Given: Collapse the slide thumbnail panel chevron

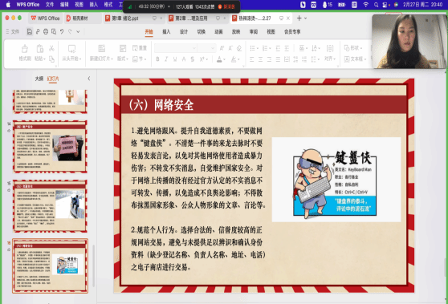Looking at the screenshot, I should point(89,79).
